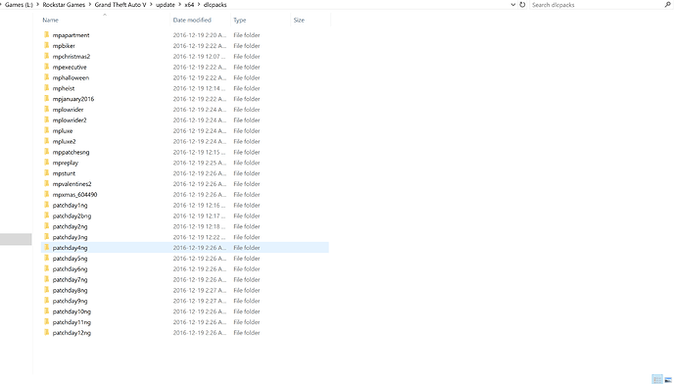
Task: Navigate to Rockstar Games breadcrumb
Action: [64, 5]
